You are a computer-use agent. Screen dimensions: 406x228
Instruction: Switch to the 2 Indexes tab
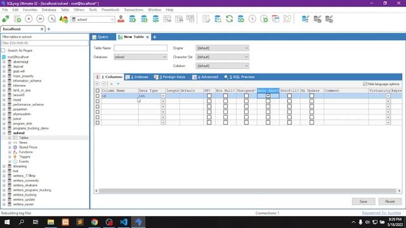[x=137, y=77]
